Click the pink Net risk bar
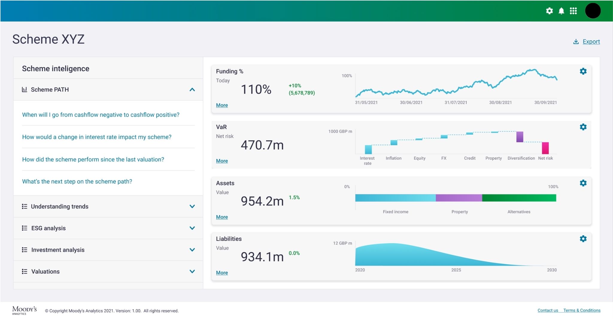The height and width of the screenshot is (319, 613). coord(545,148)
